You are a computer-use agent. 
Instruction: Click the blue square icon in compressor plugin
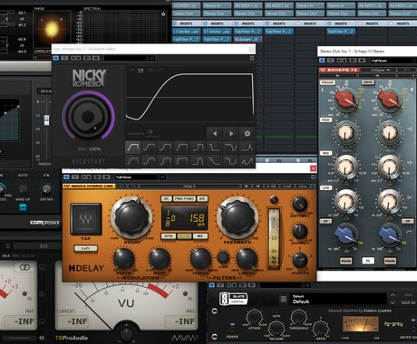tap(23, 207)
